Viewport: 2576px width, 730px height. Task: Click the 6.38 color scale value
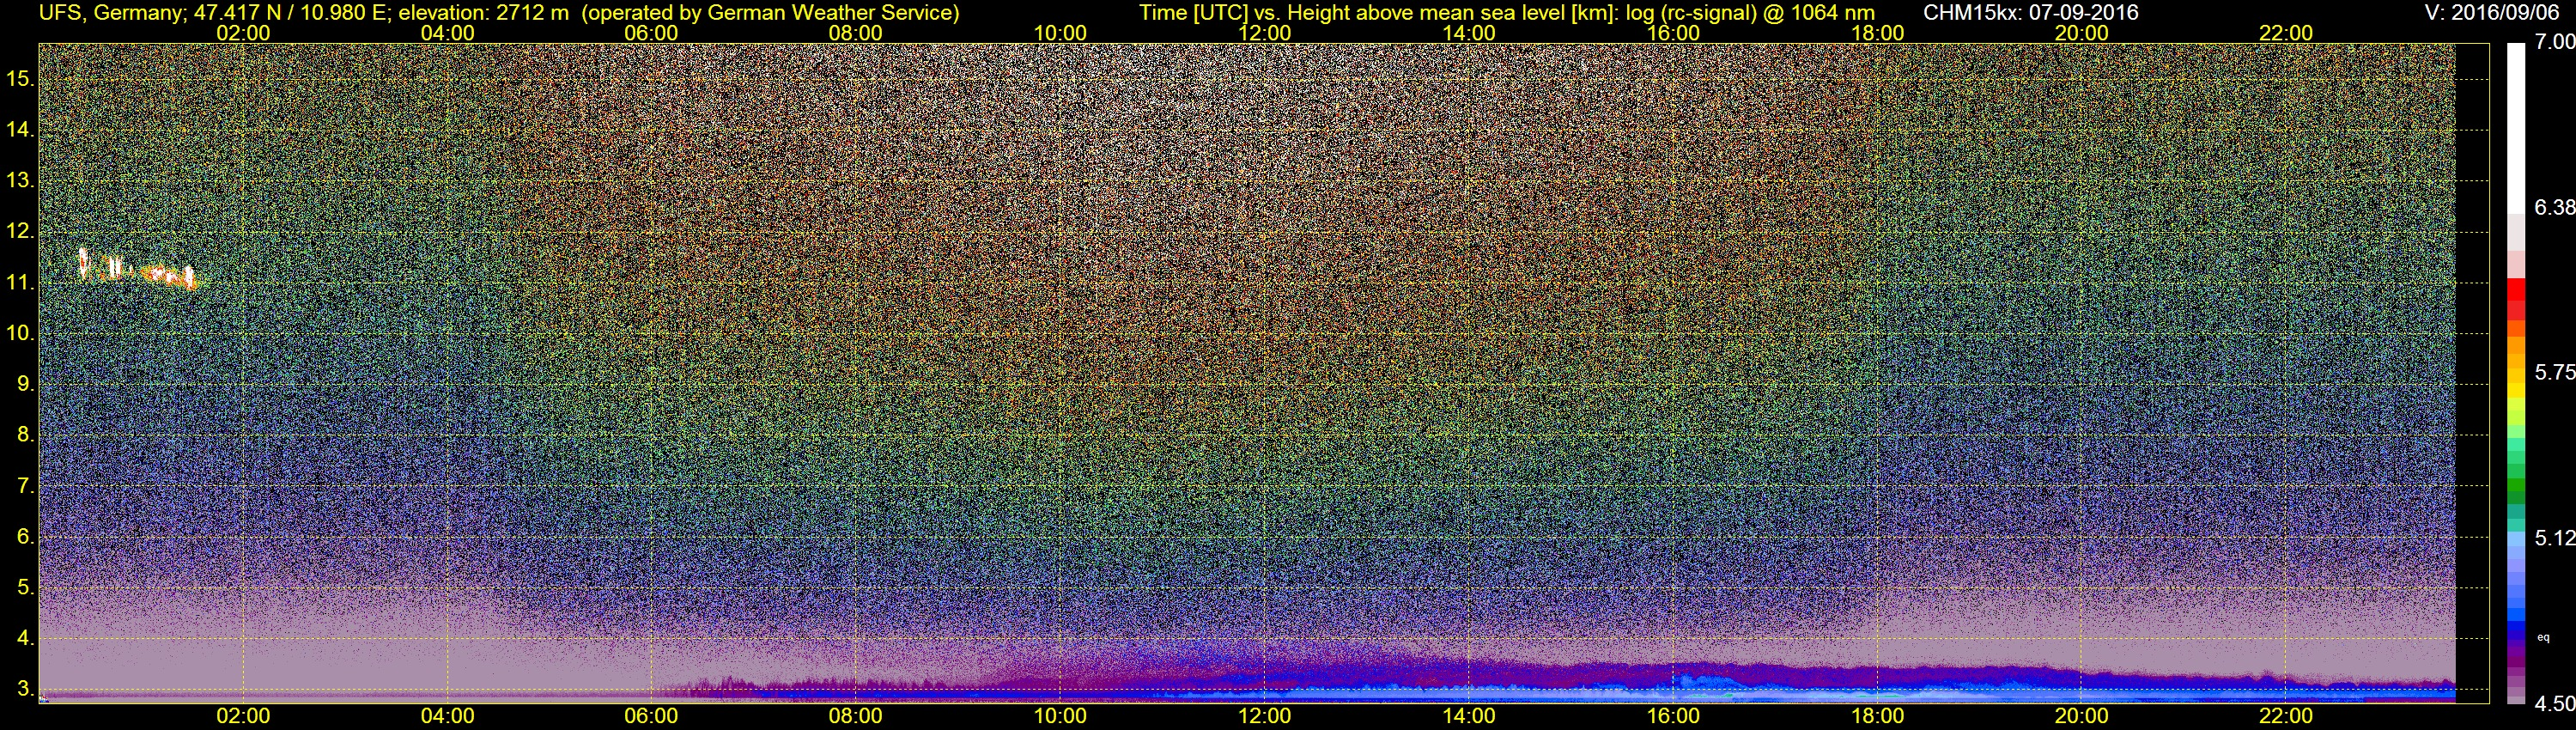coord(2555,207)
